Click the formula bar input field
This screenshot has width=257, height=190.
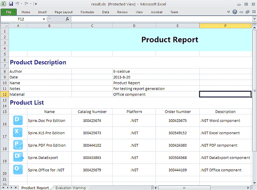click(x=162, y=19)
